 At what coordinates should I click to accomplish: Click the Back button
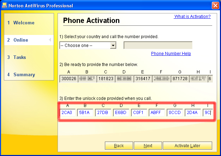coord(119,146)
